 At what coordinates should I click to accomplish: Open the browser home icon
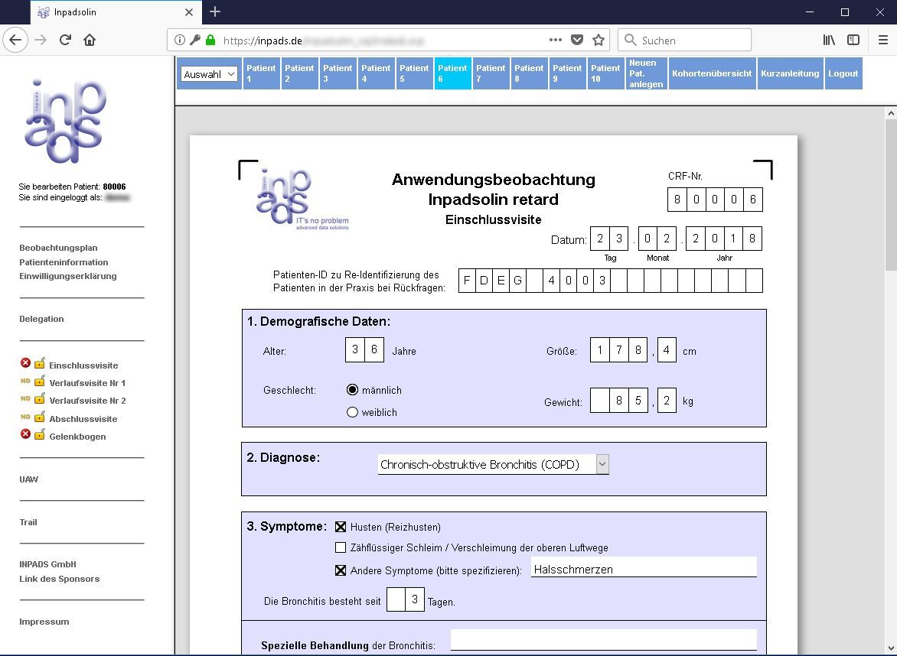[90, 40]
